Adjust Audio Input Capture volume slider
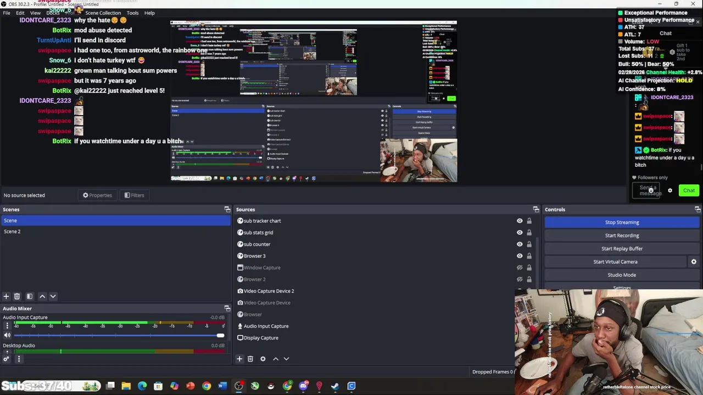 click(x=119, y=335)
